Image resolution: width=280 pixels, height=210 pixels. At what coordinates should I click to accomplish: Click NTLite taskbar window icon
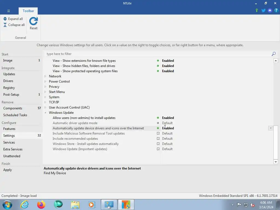[126, 205]
